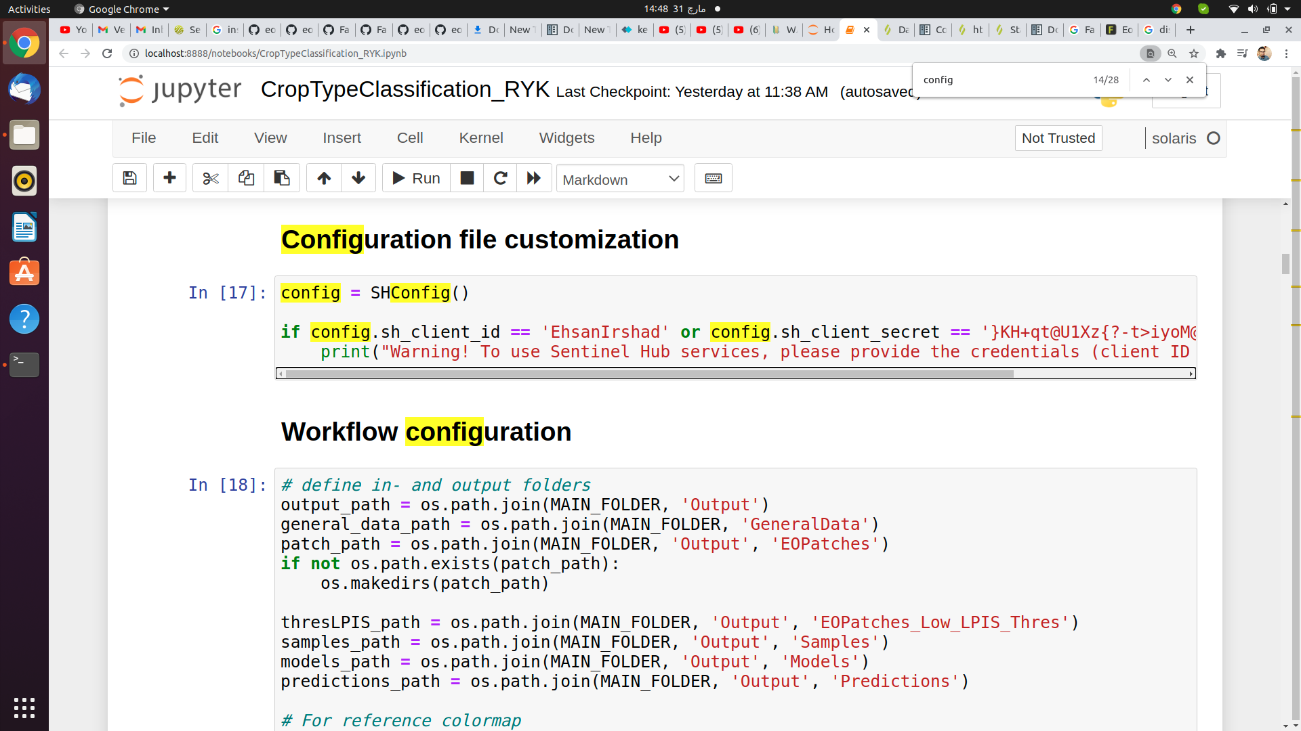Insert a new cell below
This screenshot has width=1301, height=731.
(x=169, y=177)
